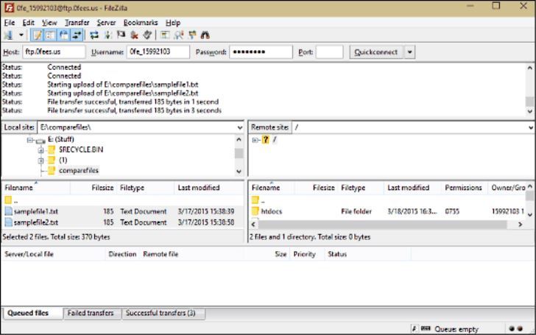Click the FileZilla title bar logo icon
This screenshot has height=335, width=536.
(x=9, y=8)
